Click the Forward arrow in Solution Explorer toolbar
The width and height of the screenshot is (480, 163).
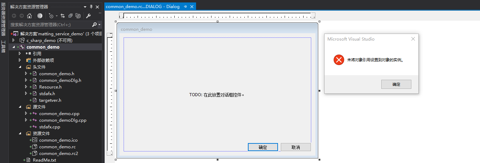point(22,16)
